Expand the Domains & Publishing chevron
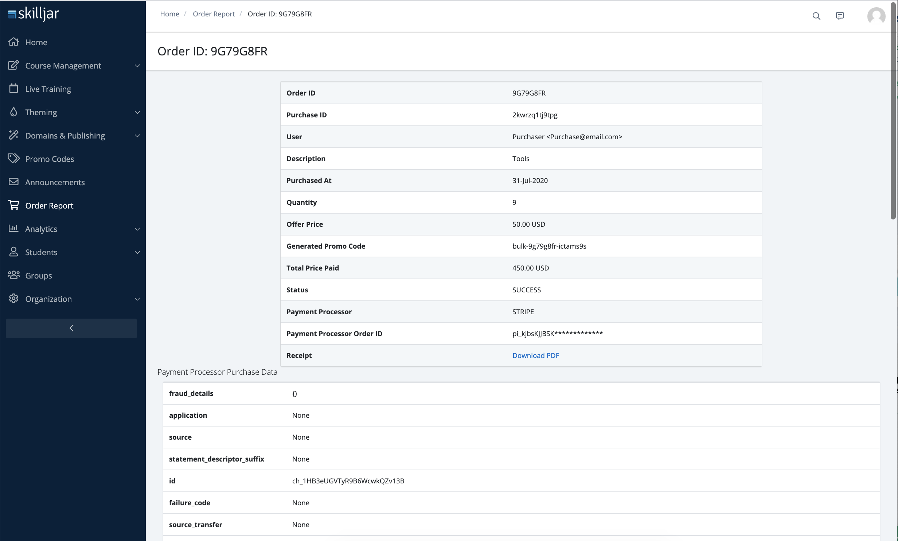The width and height of the screenshot is (898, 541). [x=137, y=136]
